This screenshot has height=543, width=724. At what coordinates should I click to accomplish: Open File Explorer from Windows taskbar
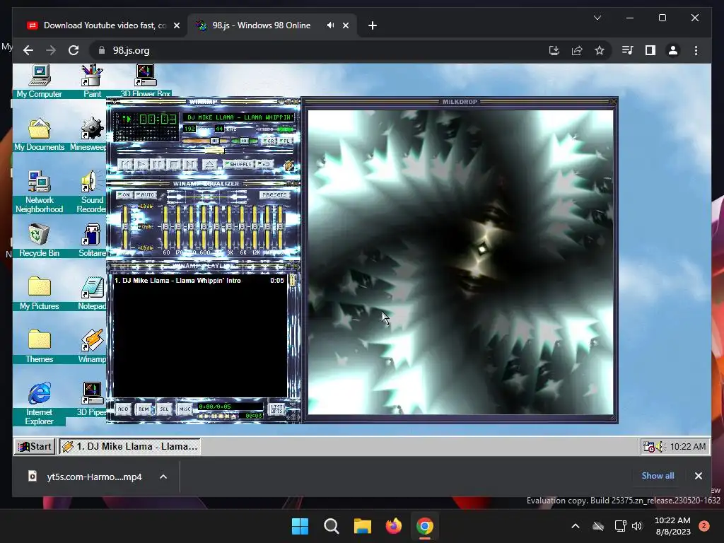tap(363, 526)
